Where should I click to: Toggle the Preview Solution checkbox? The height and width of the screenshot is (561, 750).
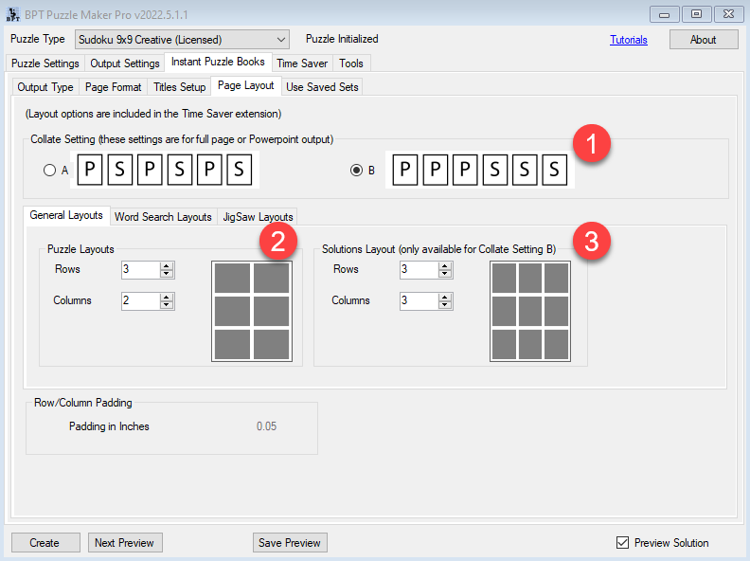pos(622,543)
